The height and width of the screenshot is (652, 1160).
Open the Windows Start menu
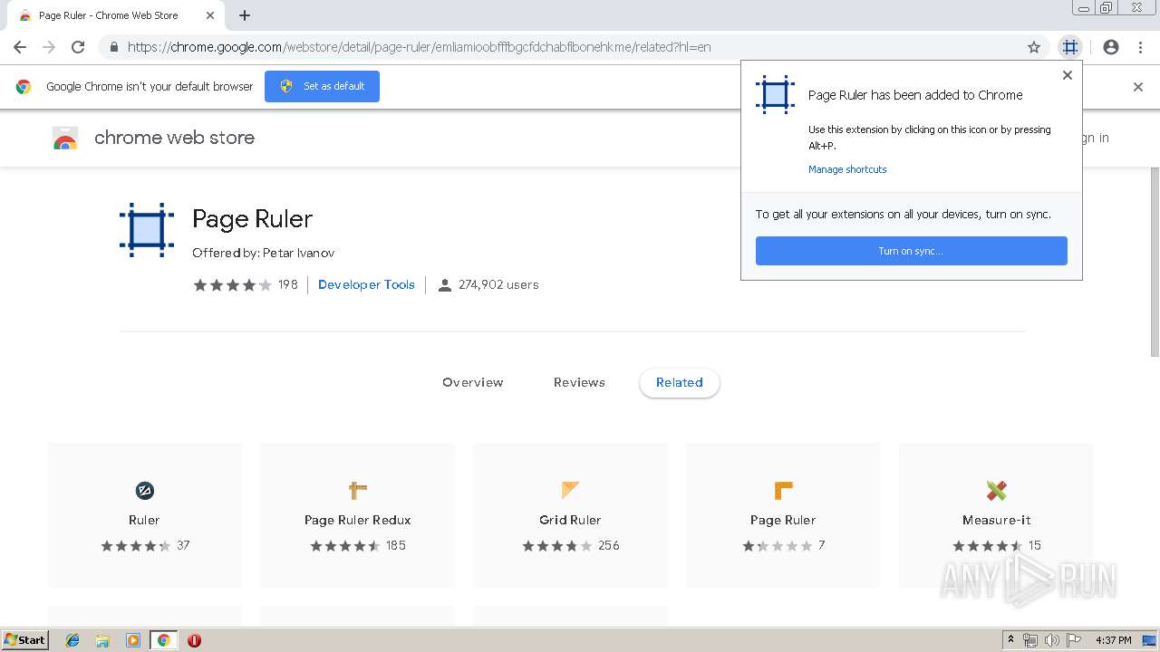coord(25,639)
